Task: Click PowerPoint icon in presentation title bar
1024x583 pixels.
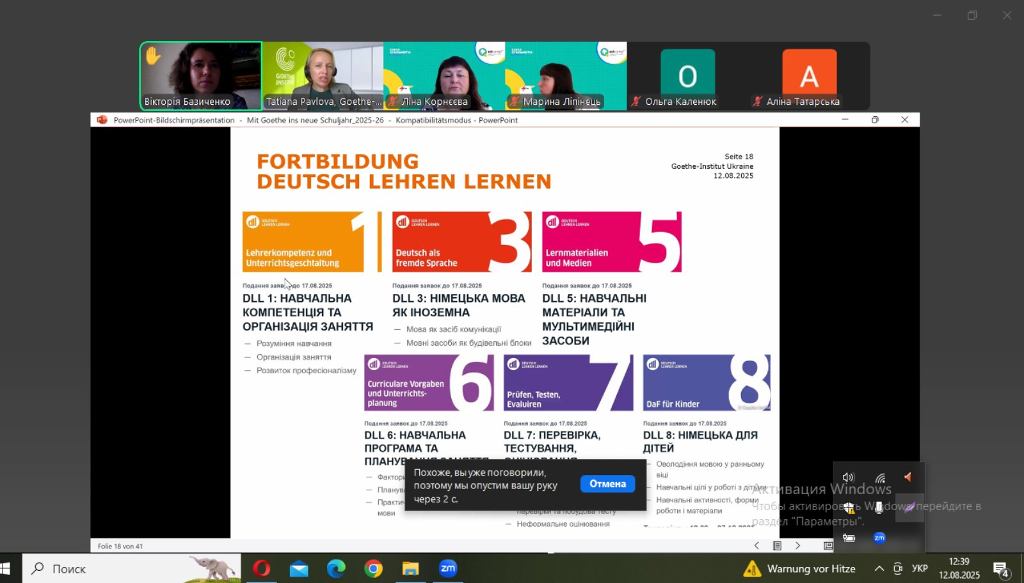Action: pyautogui.click(x=102, y=120)
